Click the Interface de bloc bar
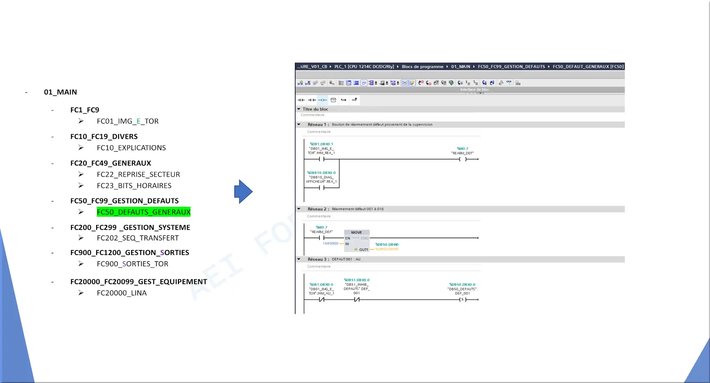 474,90
